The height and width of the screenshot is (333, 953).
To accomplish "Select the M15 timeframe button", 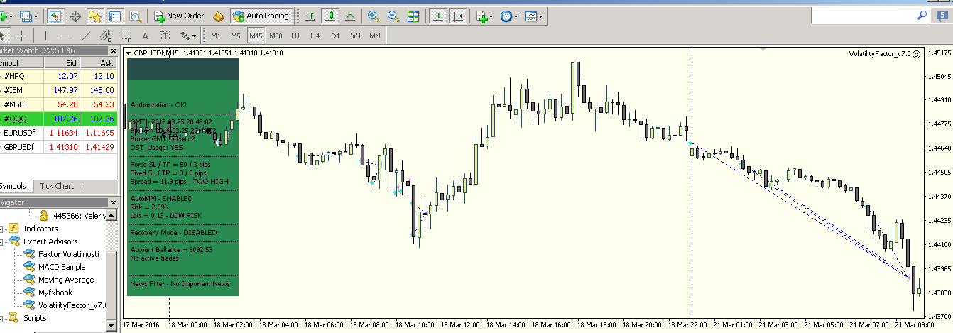I will coord(256,36).
